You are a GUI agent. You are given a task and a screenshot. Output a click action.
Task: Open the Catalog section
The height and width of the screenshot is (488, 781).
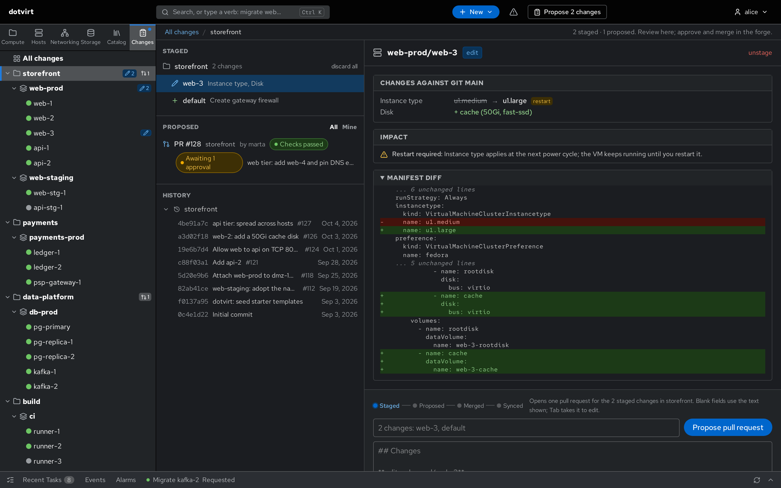pos(117,37)
